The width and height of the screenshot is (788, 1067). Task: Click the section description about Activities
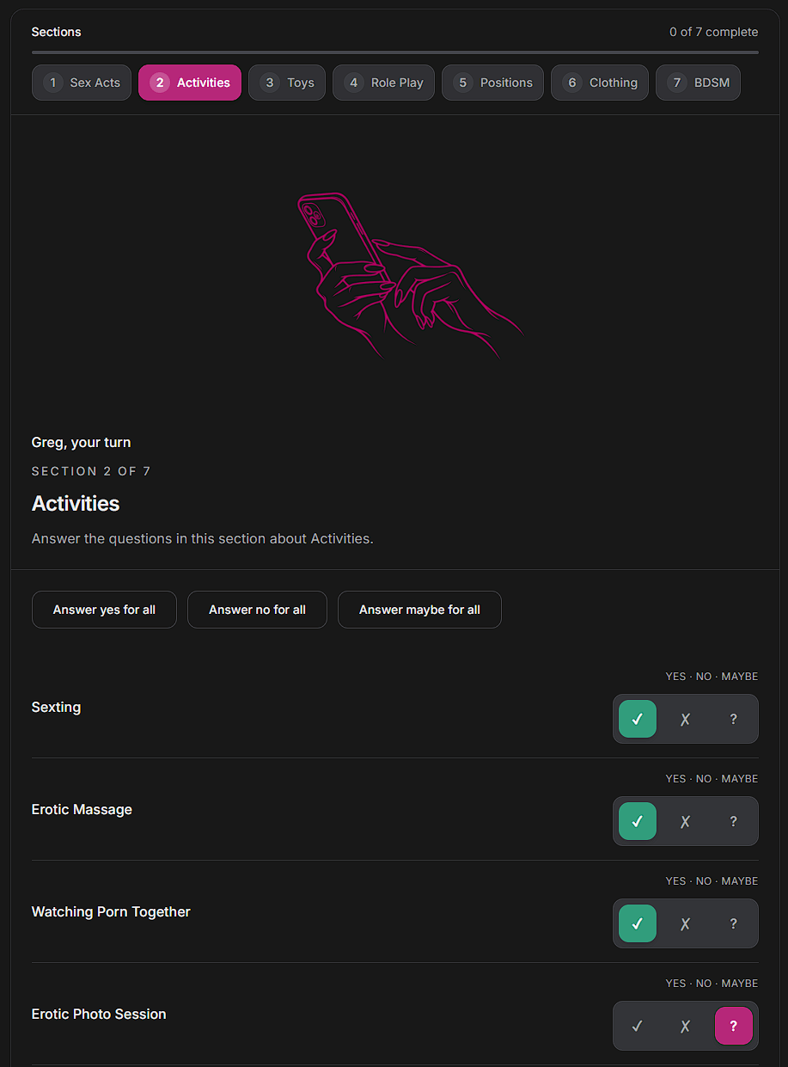click(202, 539)
